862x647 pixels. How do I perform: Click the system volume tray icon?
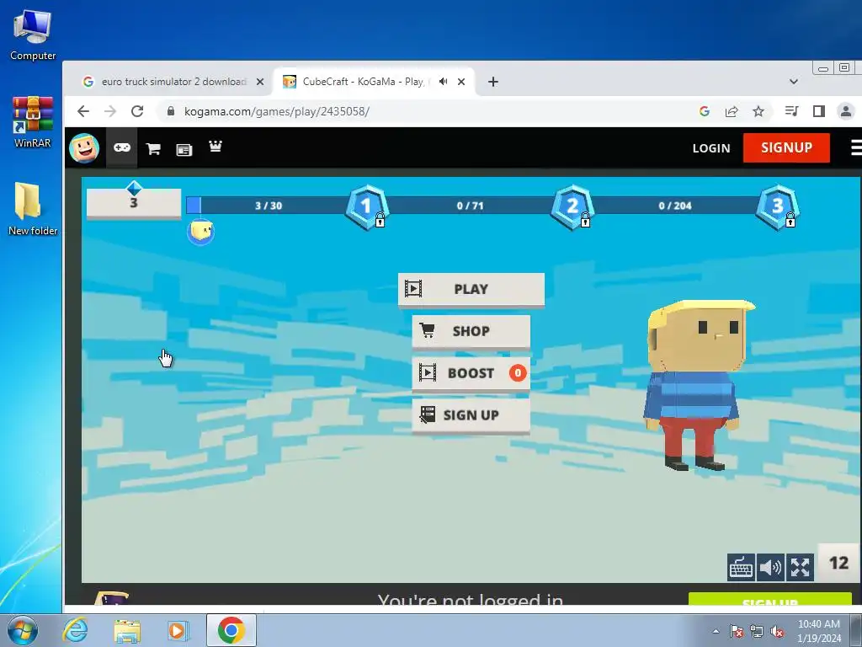pyautogui.click(x=777, y=632)
